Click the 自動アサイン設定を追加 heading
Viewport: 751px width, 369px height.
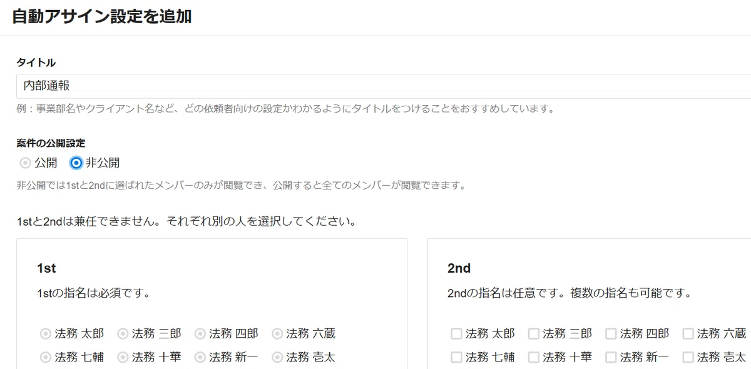click(x=102, y=17)
